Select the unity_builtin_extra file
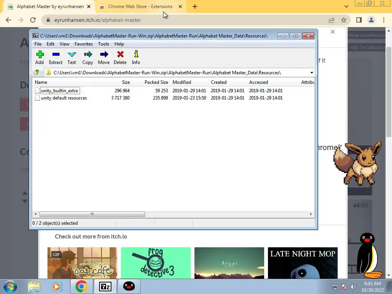This screenshot has width=392, height=294. coord(59,91)
